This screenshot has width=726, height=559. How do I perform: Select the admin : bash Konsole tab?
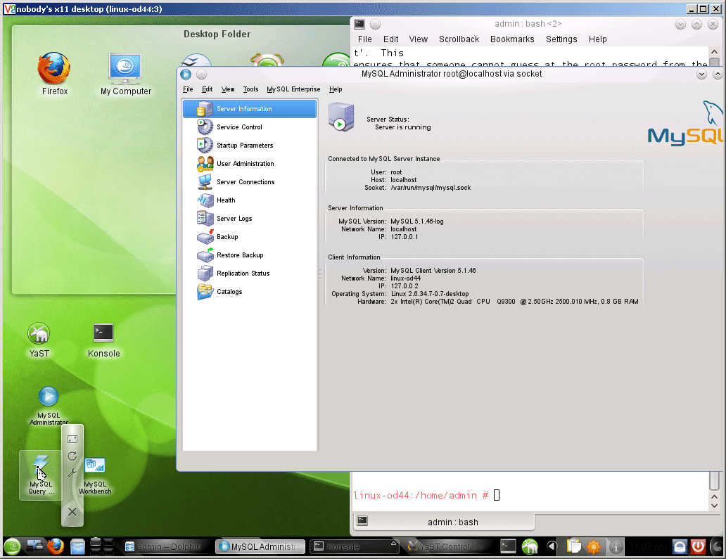tap(445, 522)
